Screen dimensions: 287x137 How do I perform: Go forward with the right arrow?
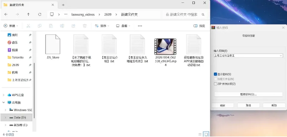(x=17, y=14)
